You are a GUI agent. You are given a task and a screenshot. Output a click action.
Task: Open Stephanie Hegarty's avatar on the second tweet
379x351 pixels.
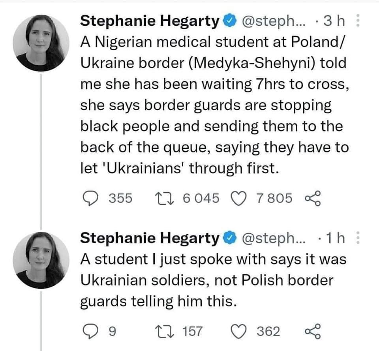tap(41, 260)
